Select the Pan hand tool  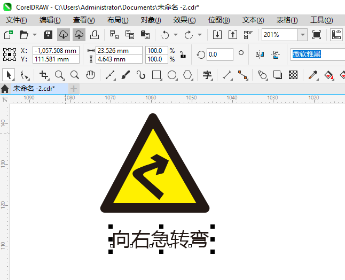[90, 75]
